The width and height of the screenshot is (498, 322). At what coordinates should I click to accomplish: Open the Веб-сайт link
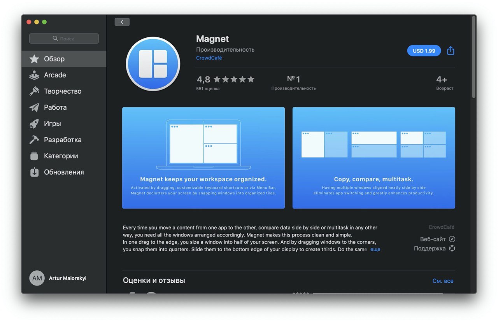point(433,239)
